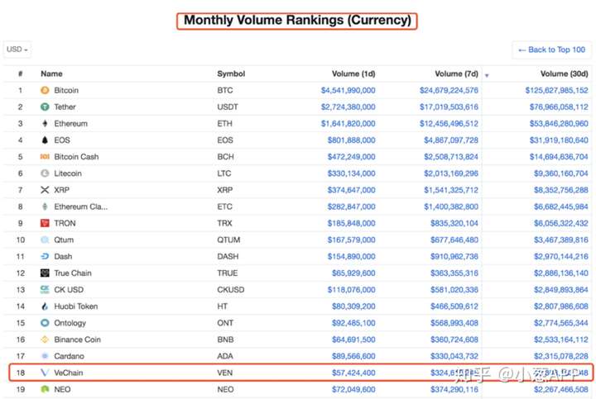
Task: Open the Dash name link
Action: click(x=63, y=256)
